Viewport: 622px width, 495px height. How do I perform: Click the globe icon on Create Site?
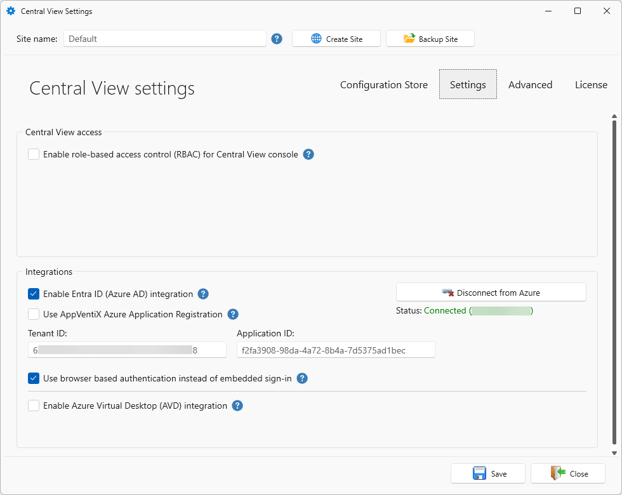coord(316,39)
